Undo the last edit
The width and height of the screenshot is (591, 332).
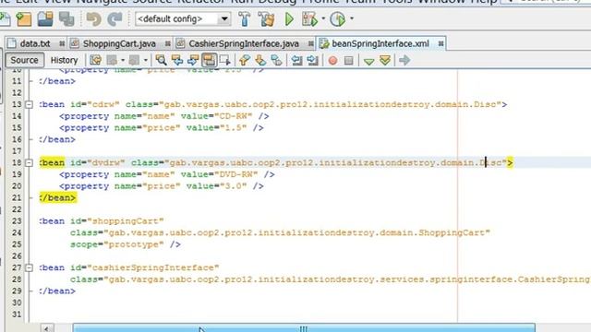pos(93,18)
